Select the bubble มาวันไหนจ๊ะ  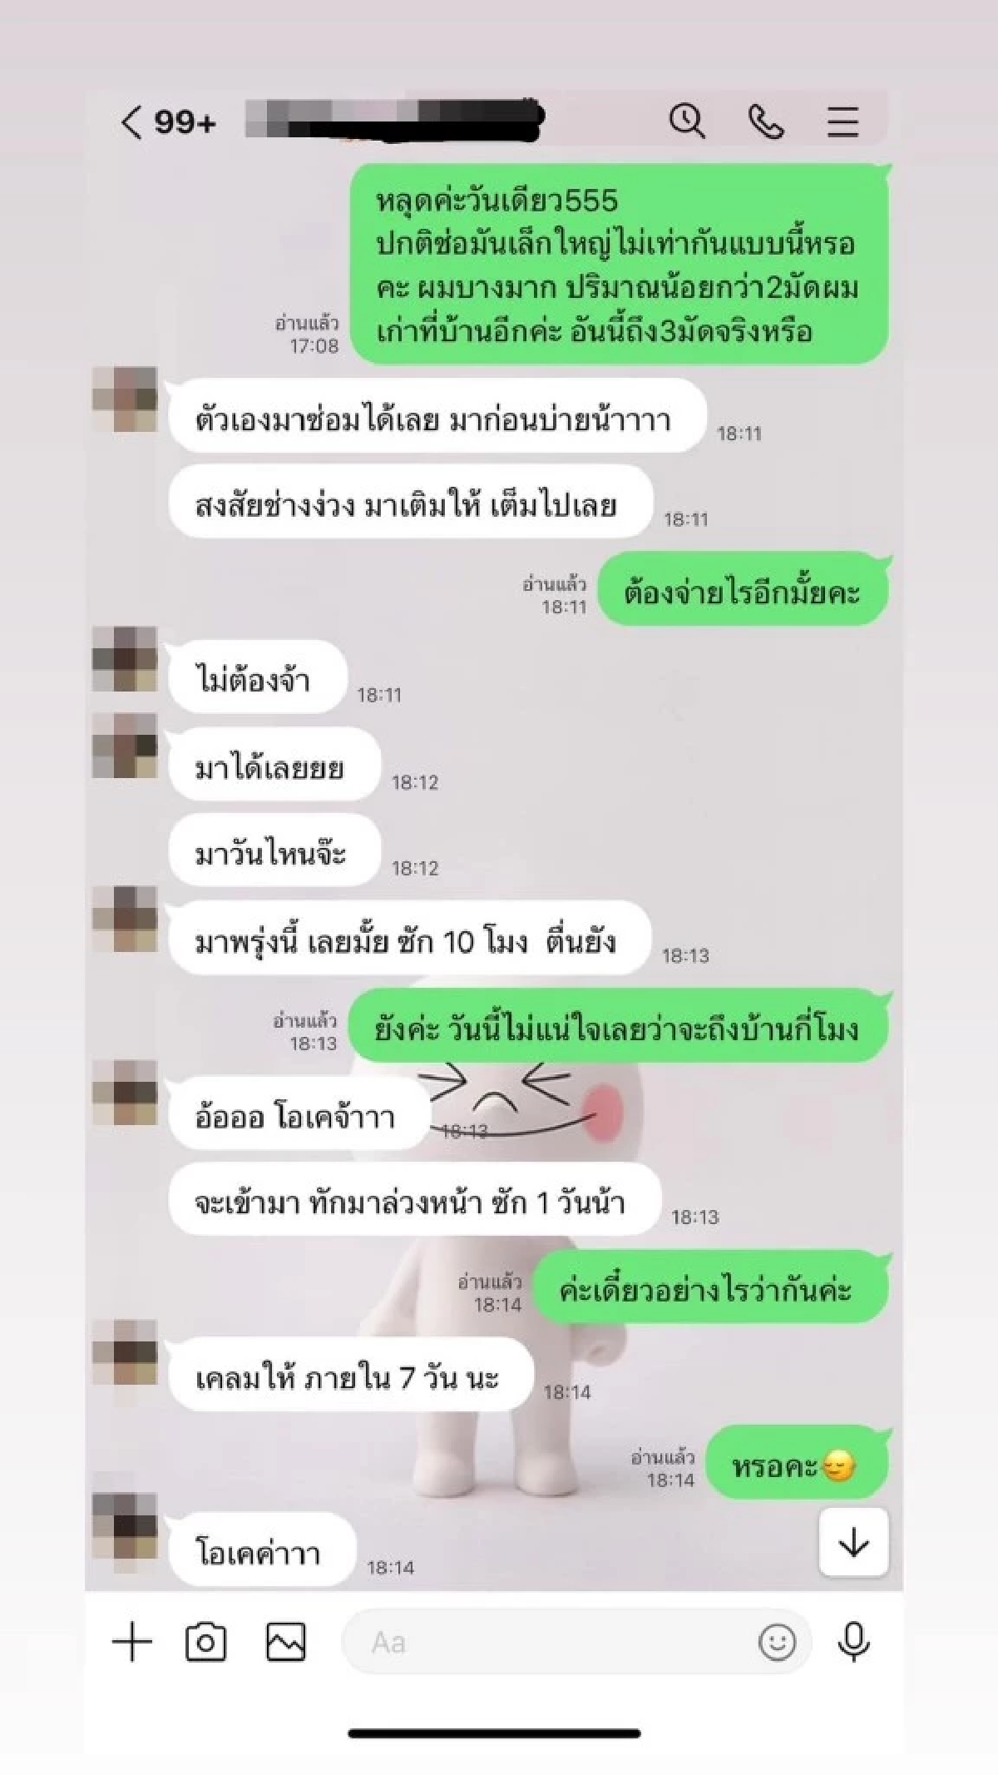274,851
